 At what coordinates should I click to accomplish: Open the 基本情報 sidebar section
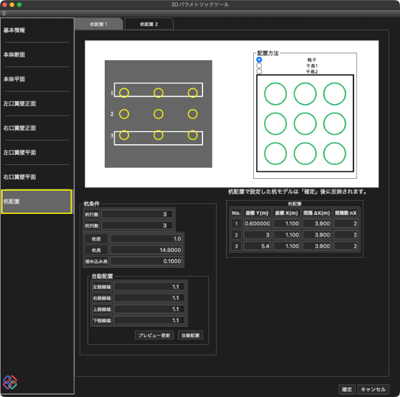(x=37, y=30)
